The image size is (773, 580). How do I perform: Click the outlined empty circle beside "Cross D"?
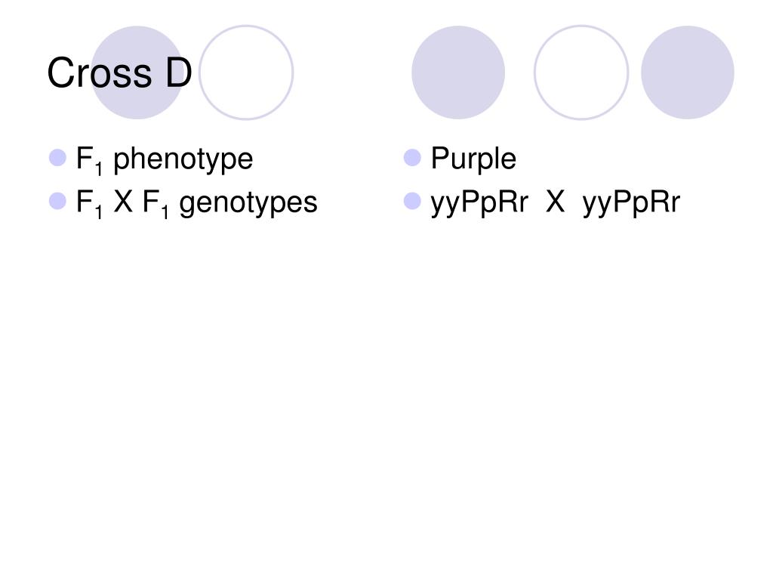click(246, 72)
